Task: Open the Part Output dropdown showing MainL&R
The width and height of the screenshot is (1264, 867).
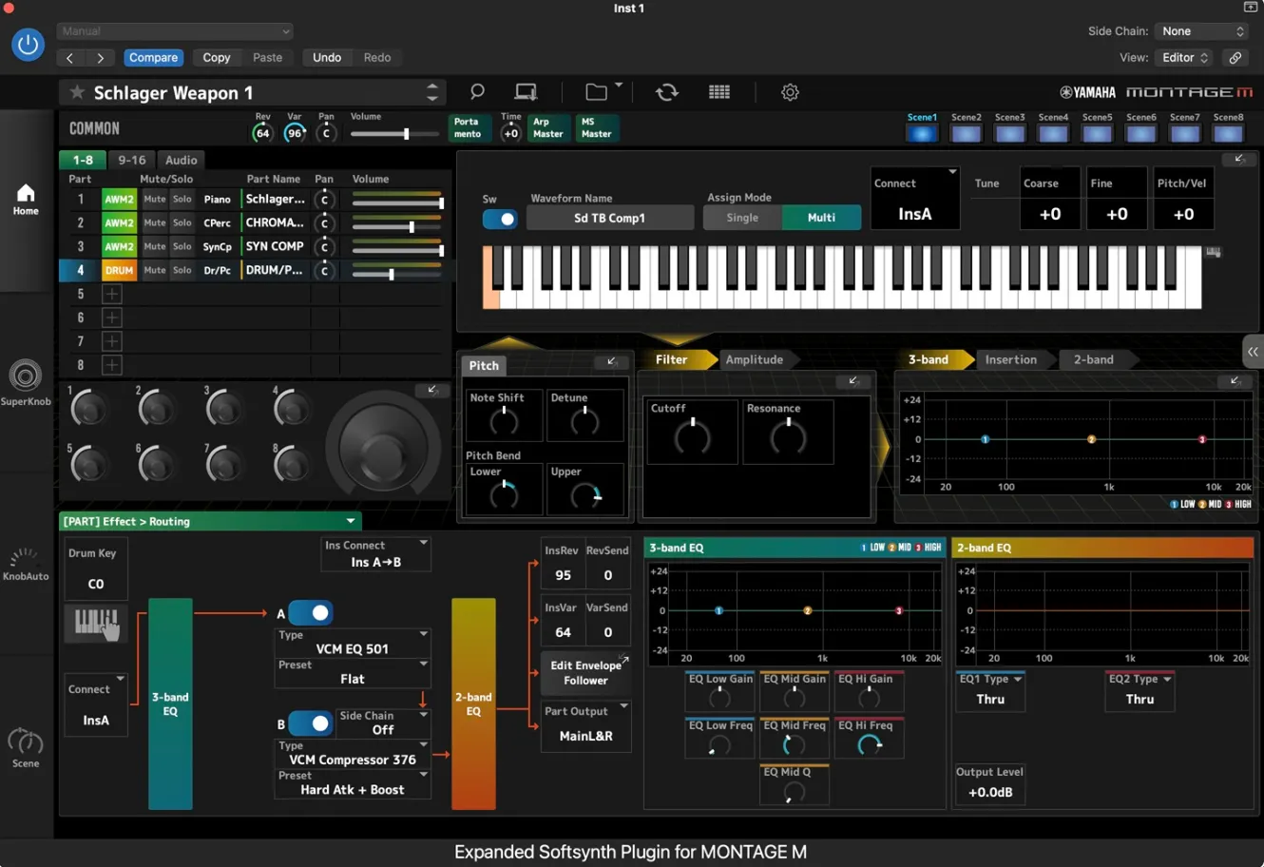Action: click(585, 727)
